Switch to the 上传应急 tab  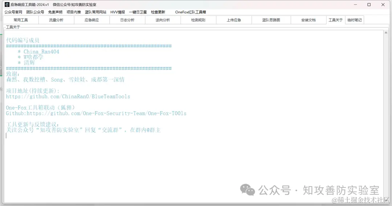coord(234,20)
